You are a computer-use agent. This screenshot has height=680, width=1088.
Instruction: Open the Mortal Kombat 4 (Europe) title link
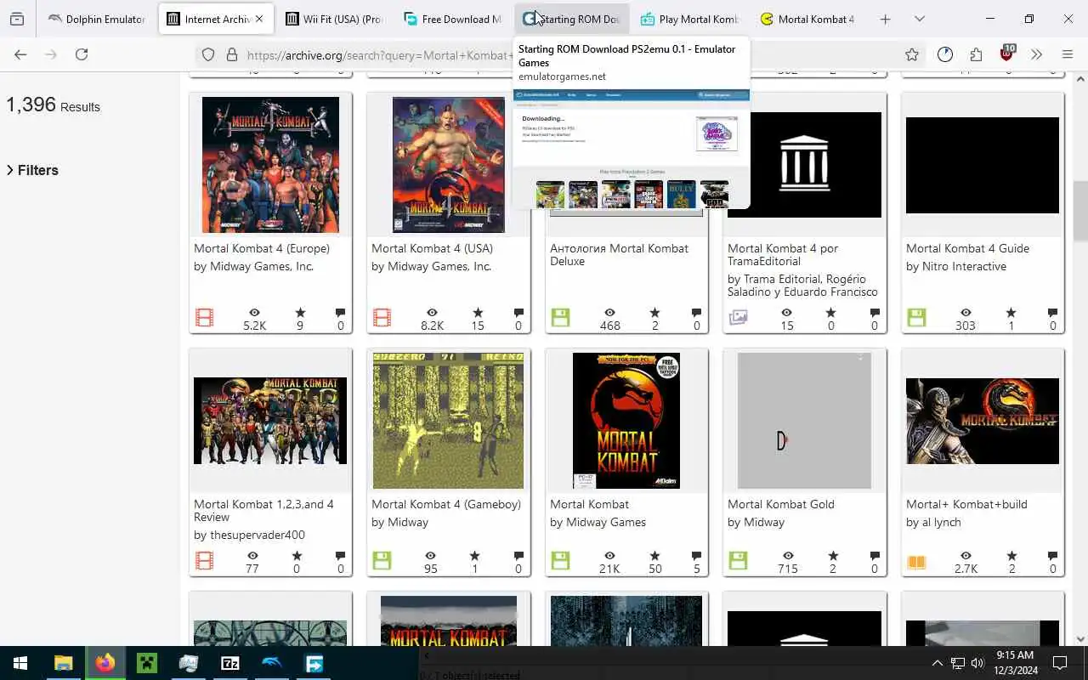coord(262,248)
